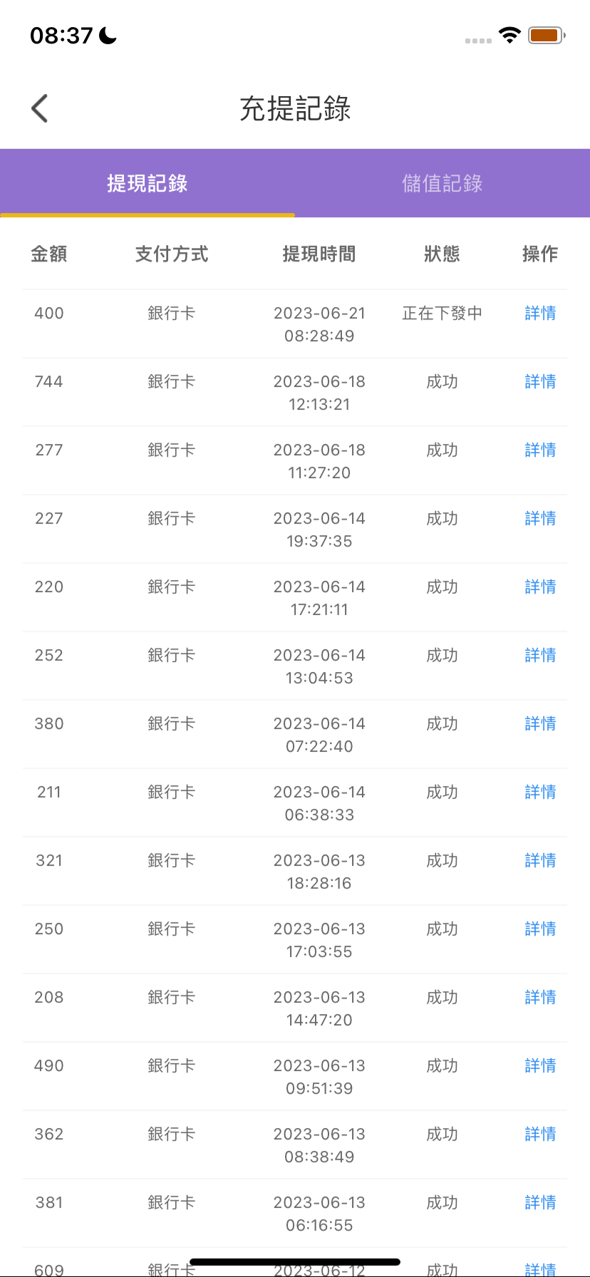Open 詳情 for the 744 withdrawal

[540, 381]
